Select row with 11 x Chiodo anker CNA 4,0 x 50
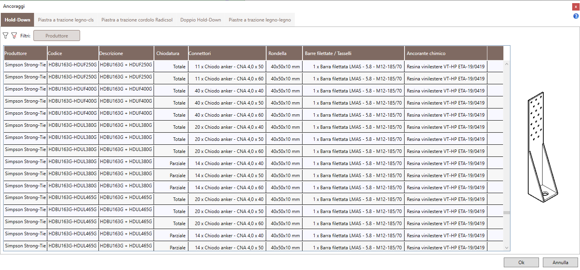Image resolution: width=580 pixels, height=270 pixels. point(253,66)
